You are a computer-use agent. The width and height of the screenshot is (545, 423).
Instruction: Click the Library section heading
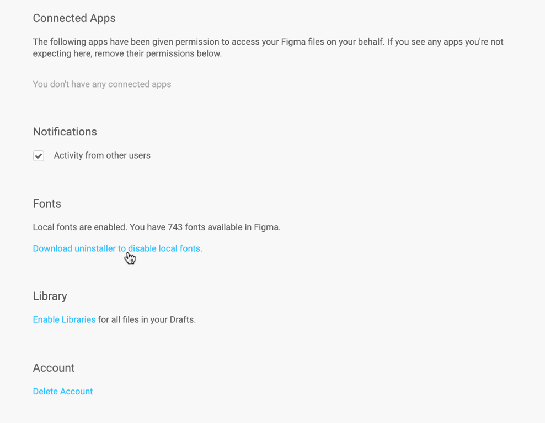click(x=50, y=296)
